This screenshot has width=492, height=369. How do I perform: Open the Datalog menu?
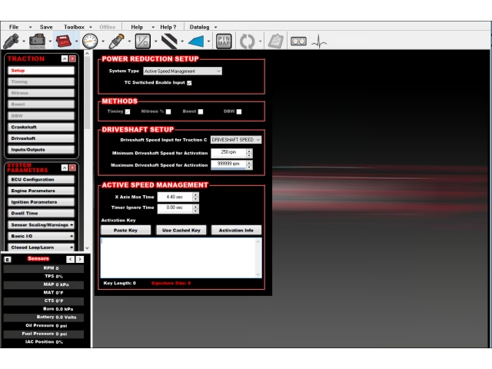[x=199, y=27]
